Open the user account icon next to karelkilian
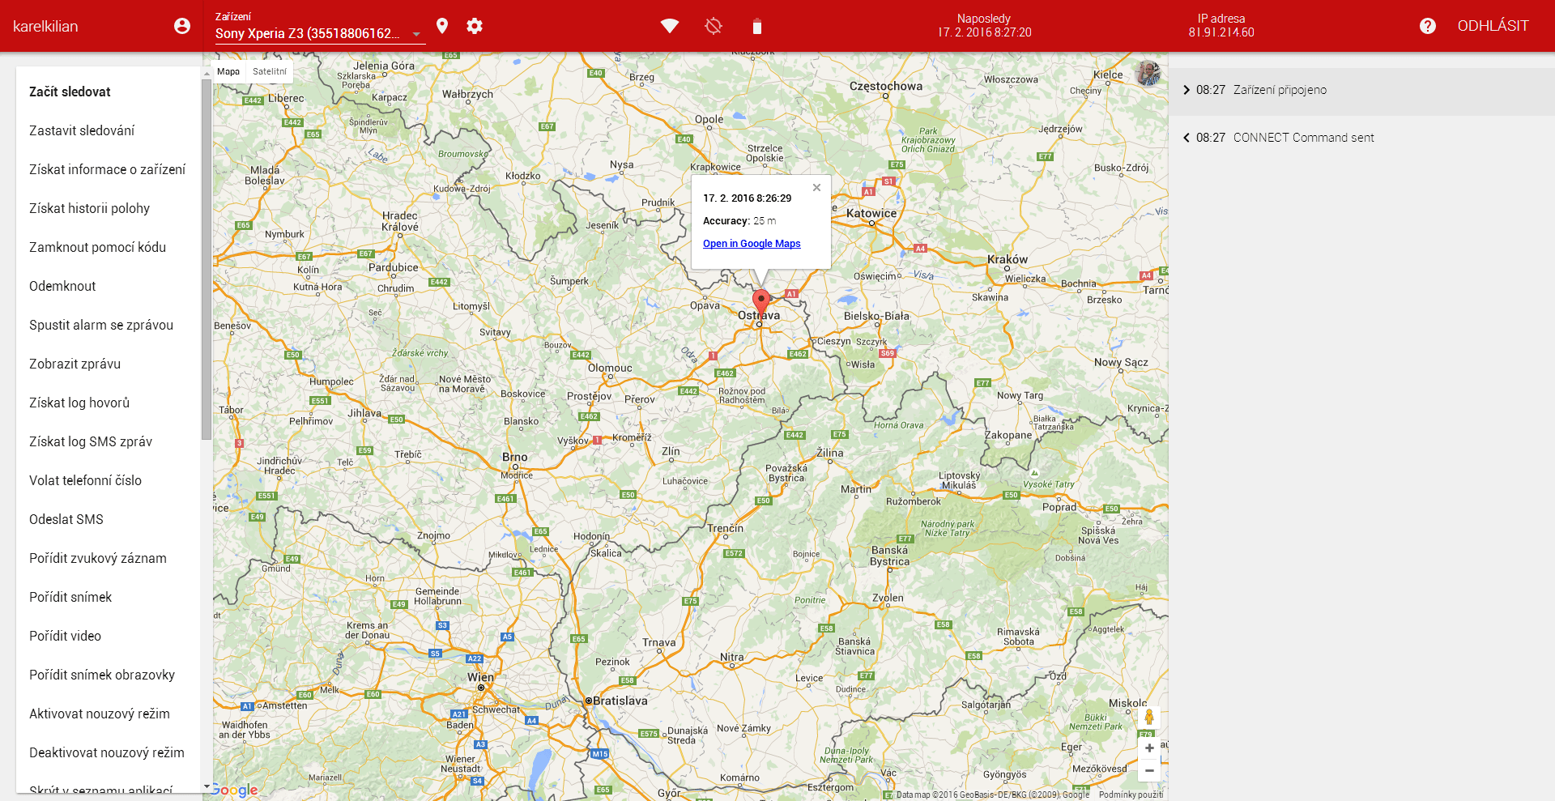Image resolution: width=1555 pixels, height=801 pixels. coord(182,26)
